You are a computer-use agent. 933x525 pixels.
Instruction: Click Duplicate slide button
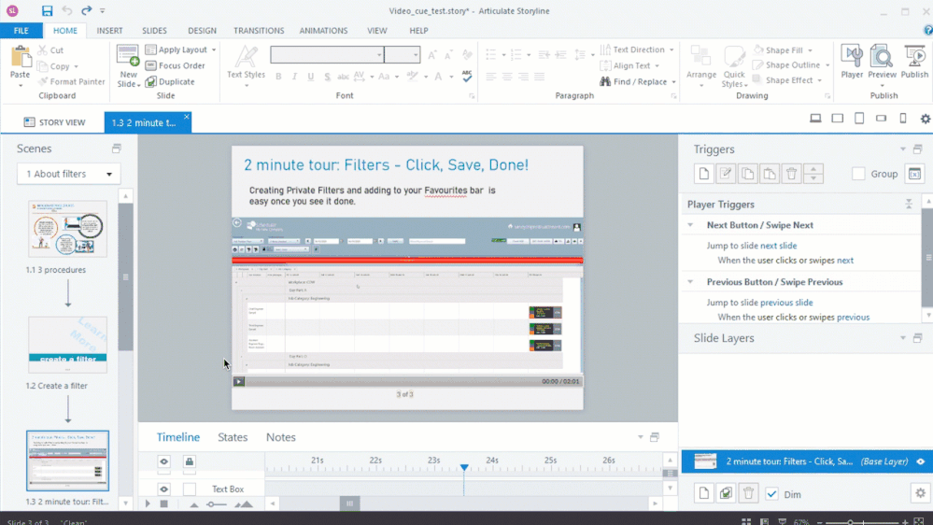(170, 81)
